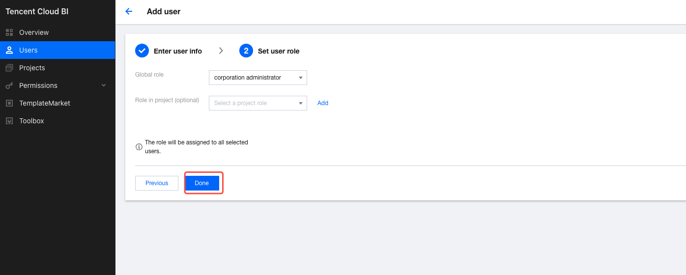This screenshot has height=275, width=686.
Task: Click the Users person icon
Action: pyautogui.click(x=9, y=50)
